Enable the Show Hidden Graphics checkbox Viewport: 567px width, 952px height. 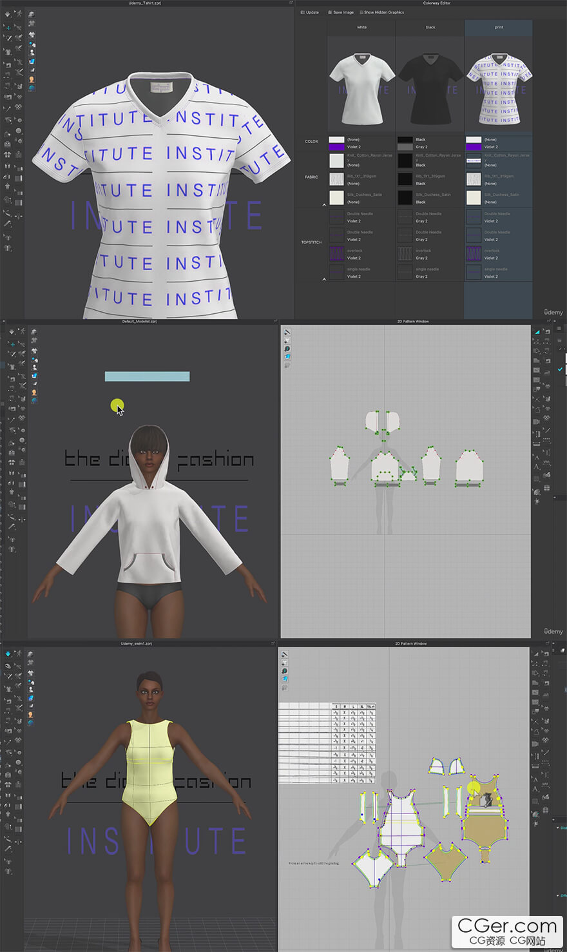(x=361, y=12)
